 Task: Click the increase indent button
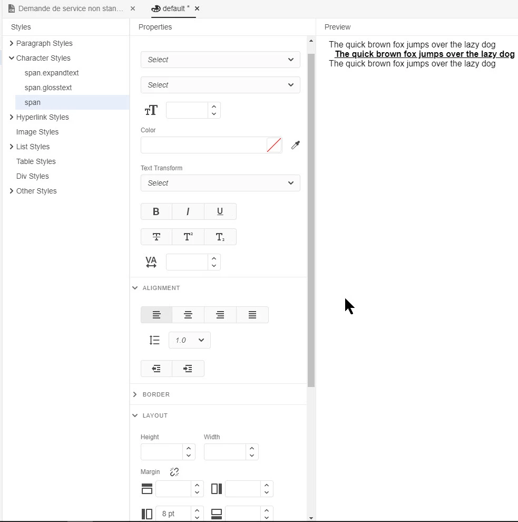point(188,369)
